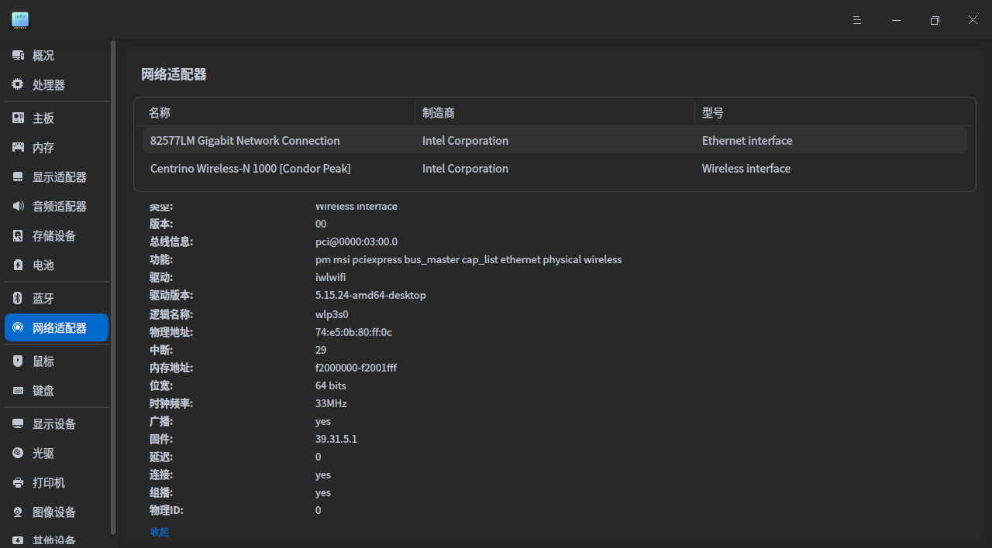992x548 pixels.
Task: Switch to Display adapter (显示适配器) section
Action: pos(59,177)
